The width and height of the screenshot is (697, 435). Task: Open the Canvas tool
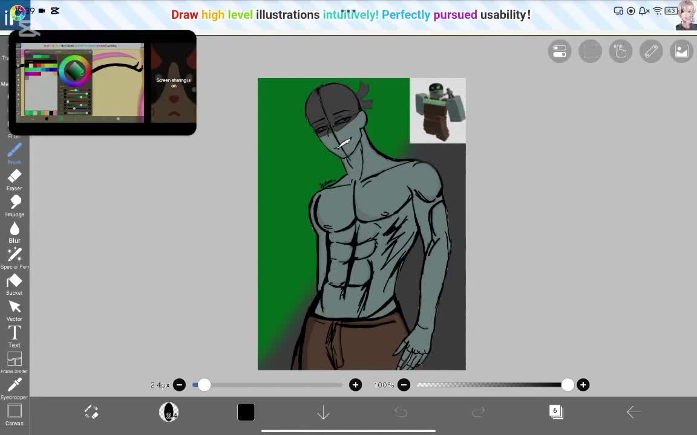pos(15,415)
